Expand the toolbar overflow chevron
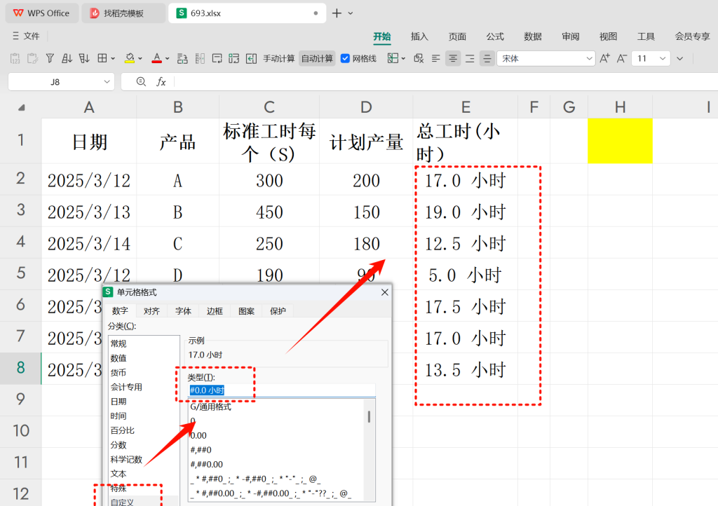This screenshot has width=718, height=506. tap(680, 59)
